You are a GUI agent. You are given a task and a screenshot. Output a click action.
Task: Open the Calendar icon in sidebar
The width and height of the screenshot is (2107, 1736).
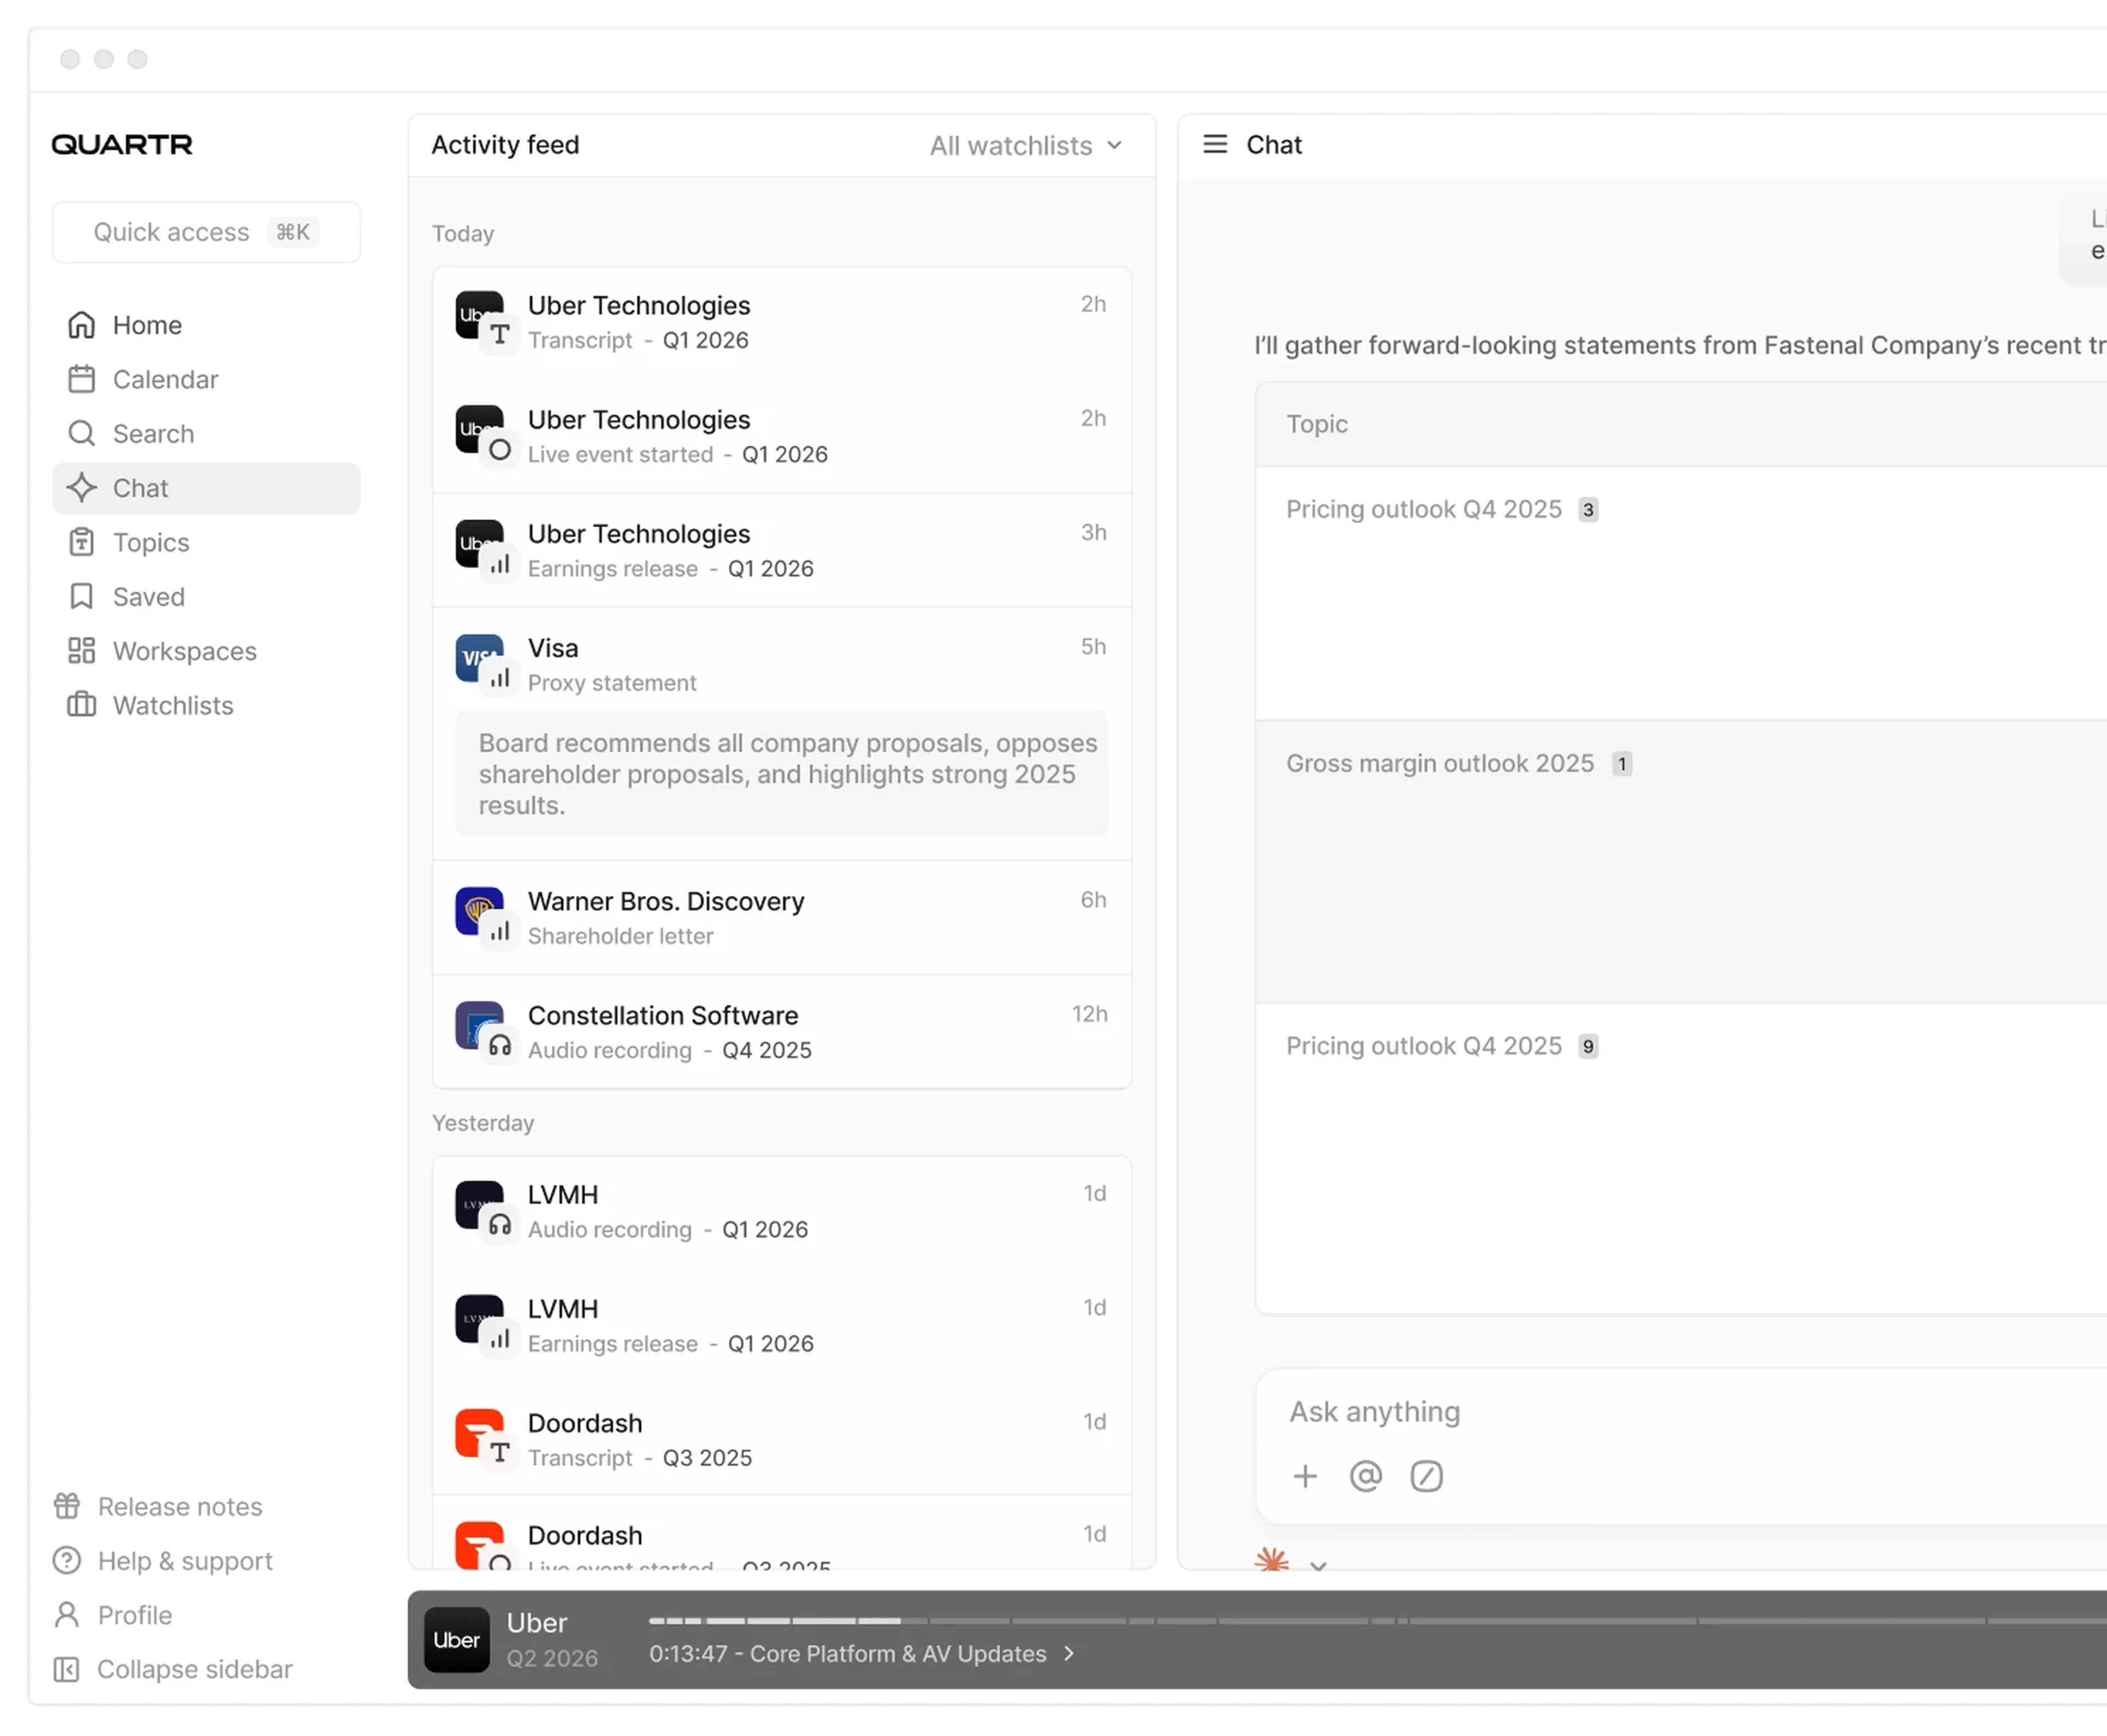81,379
